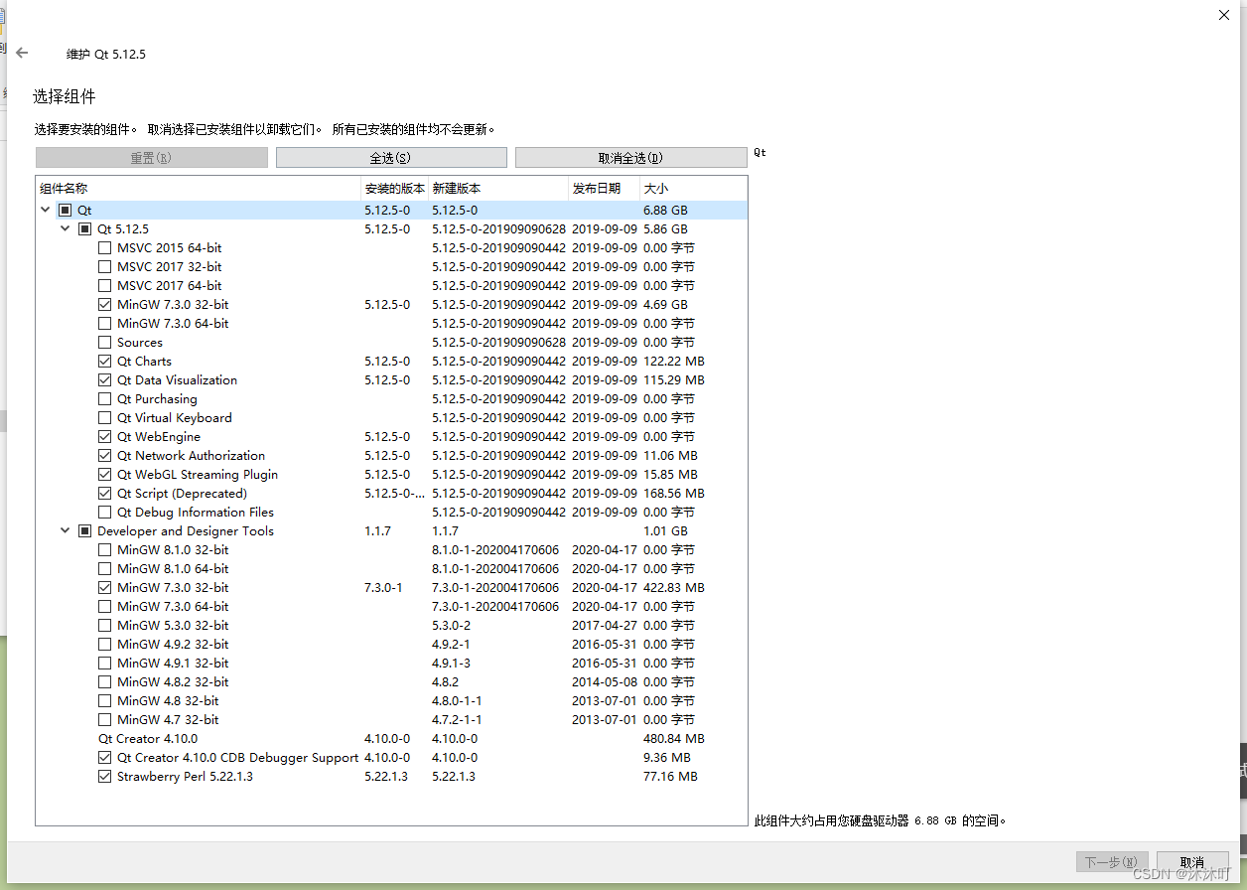Screen dimensions: 1247x890
Task: Click the 122.22 MB size value
Action: pyautogui.click(x=674, y=362)
